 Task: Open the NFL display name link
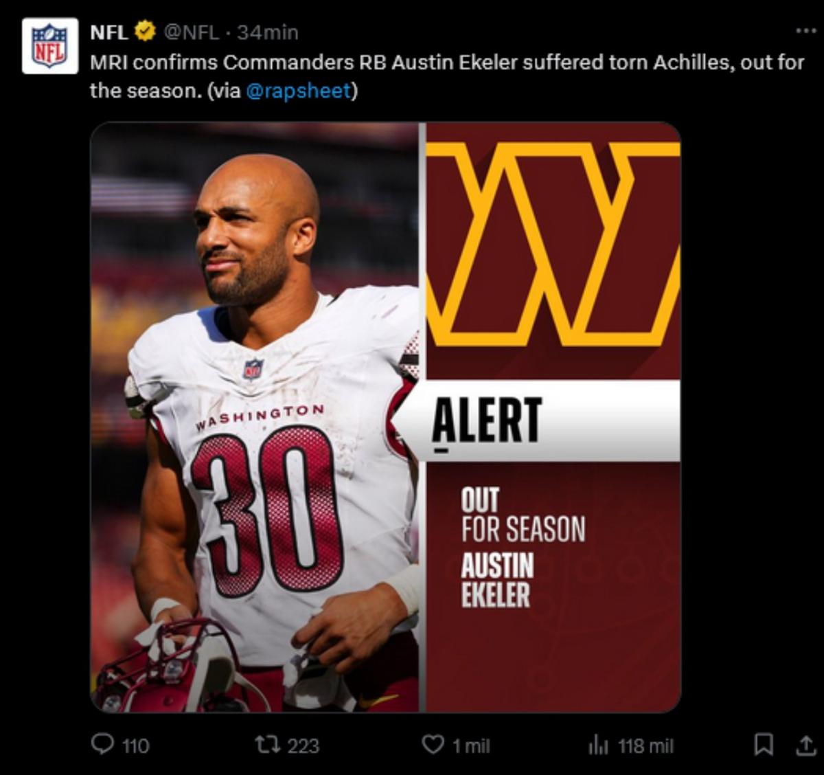(108, 32)
